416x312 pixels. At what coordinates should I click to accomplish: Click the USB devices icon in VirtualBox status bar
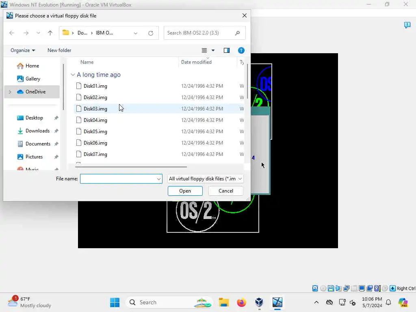point(354,288)
